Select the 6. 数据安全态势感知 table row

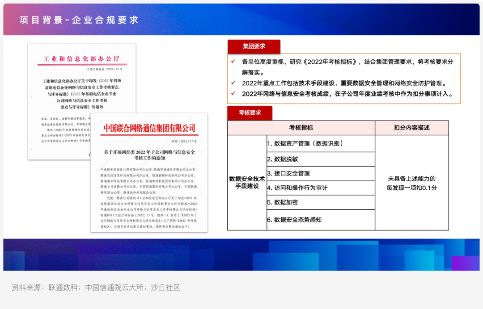(320, 220)
